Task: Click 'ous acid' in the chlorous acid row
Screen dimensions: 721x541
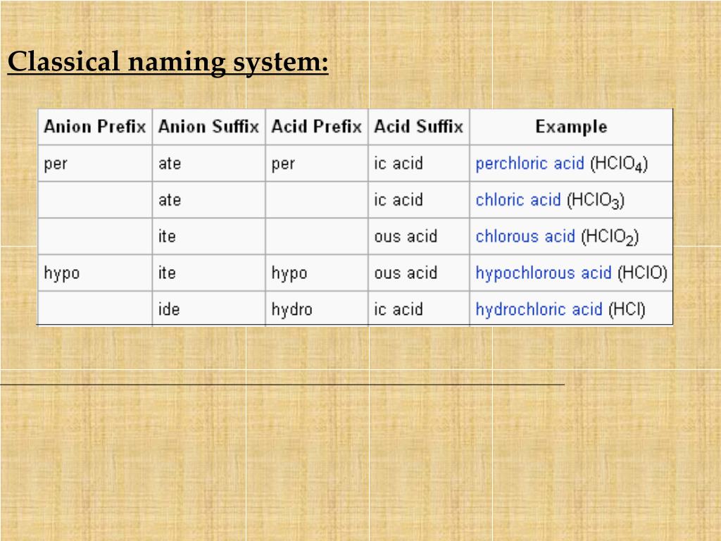Action: [406, 237]
